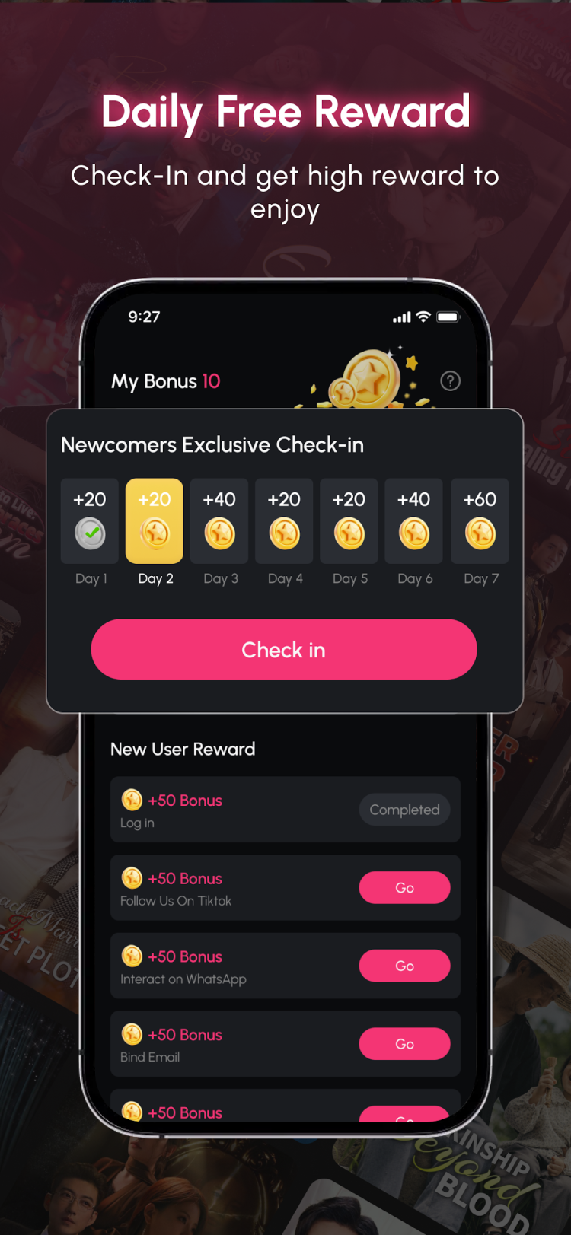Click the Completed button for Log in
This screenshot has height=1235, width=571.
coord(404,810)
